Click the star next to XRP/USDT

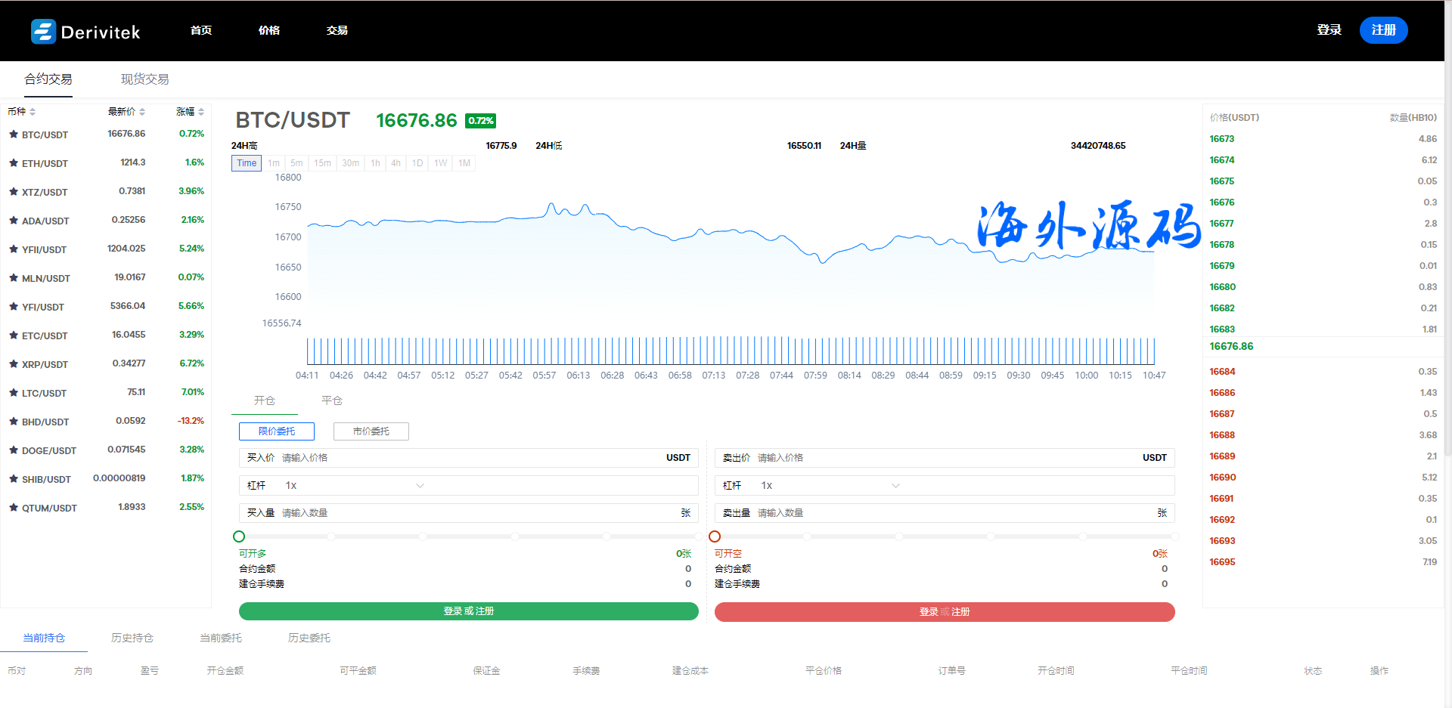[14, 364]
